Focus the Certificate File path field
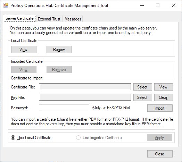The image size is (182, 162). click(85, 87)
